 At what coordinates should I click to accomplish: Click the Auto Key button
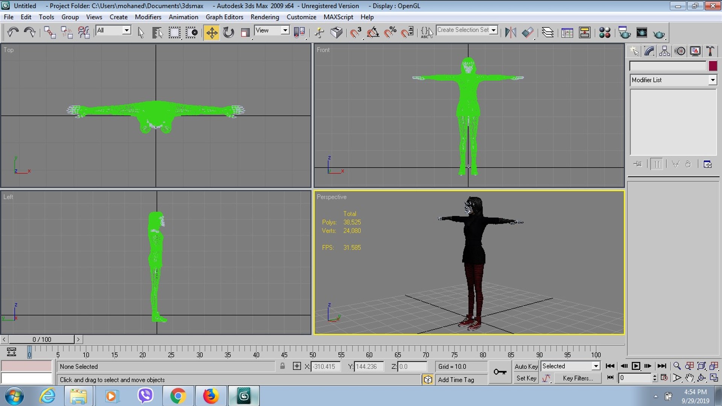click(526, 366)
